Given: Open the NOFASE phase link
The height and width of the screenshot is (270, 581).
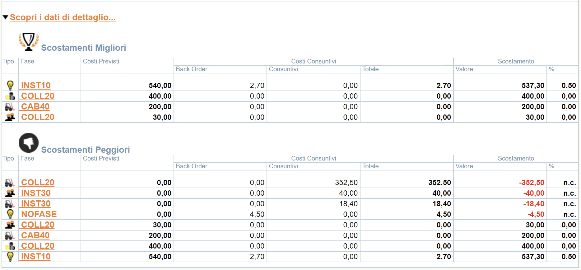Looking at the screenshot, I should (39, 214).
